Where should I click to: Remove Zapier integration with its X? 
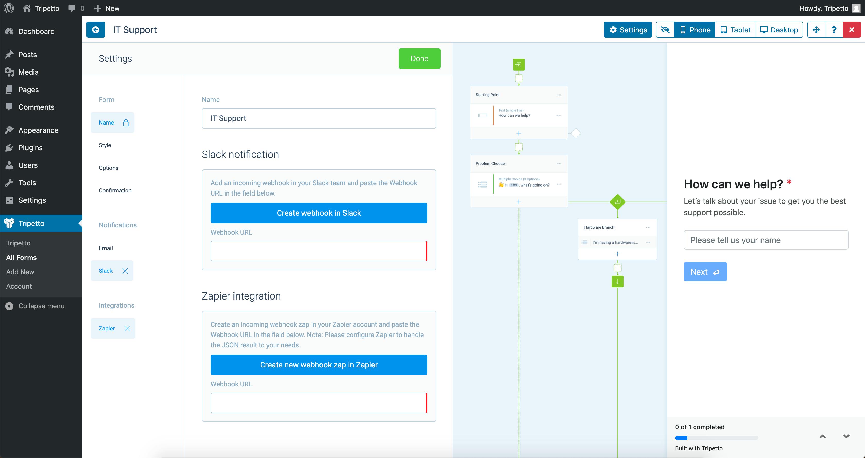click(x=127, y=328)
